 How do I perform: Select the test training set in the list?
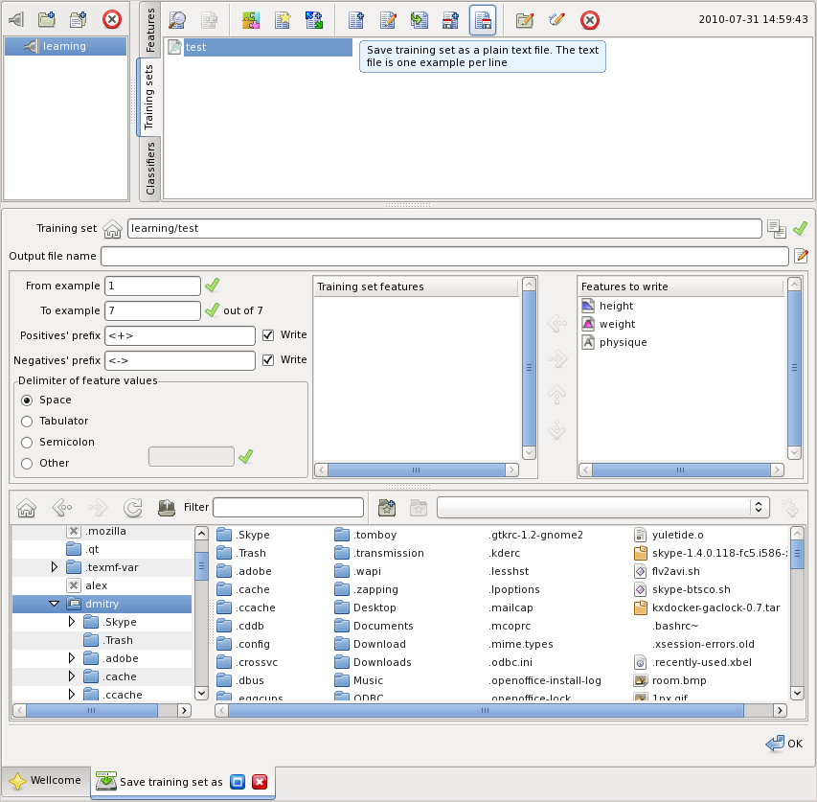[x=259, y=47]
